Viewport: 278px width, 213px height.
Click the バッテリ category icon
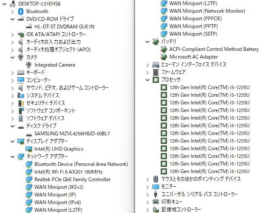(x=155, y=42)
